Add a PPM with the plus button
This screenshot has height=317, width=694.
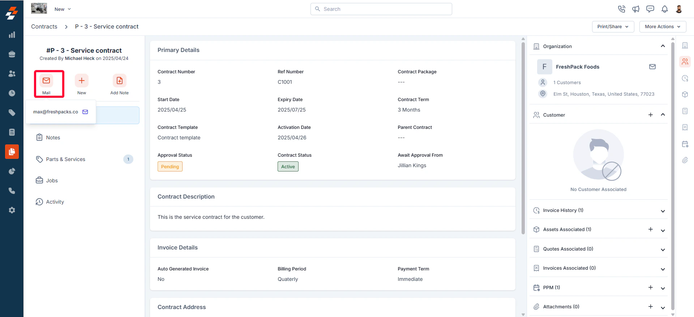tap(651, 287)
